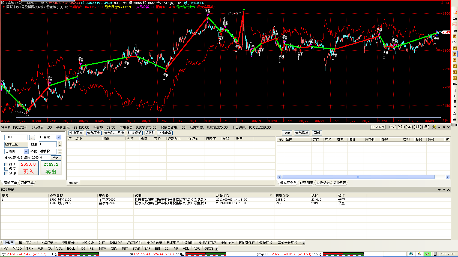
Task: Open the tools hammer icon in account bar
Action: coord(434,127)
